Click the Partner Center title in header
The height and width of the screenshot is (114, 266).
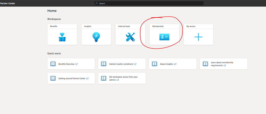7,3
